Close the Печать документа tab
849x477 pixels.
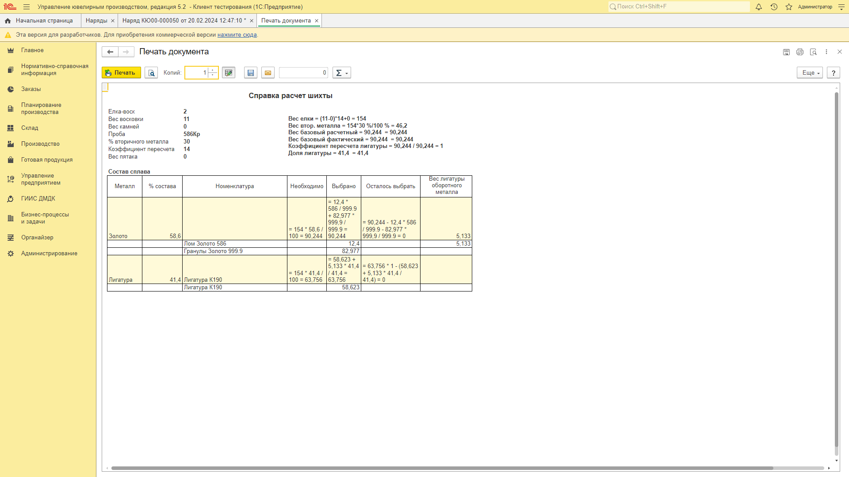pyautogui.click(x=317, y=21)
